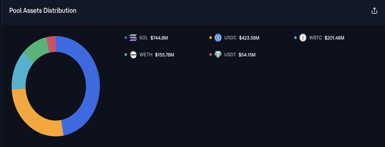Select the light-blue WBTC legend dot
Image resolution: width=385 pixels, height=147 pixels.
click(x=295, y=38)
